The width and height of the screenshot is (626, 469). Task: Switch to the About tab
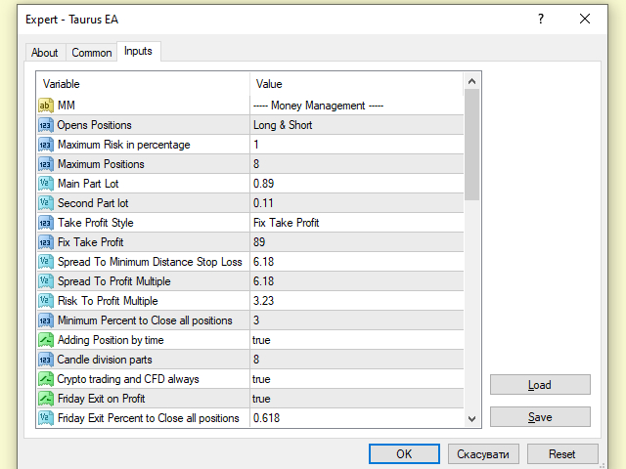click(45, 53)
